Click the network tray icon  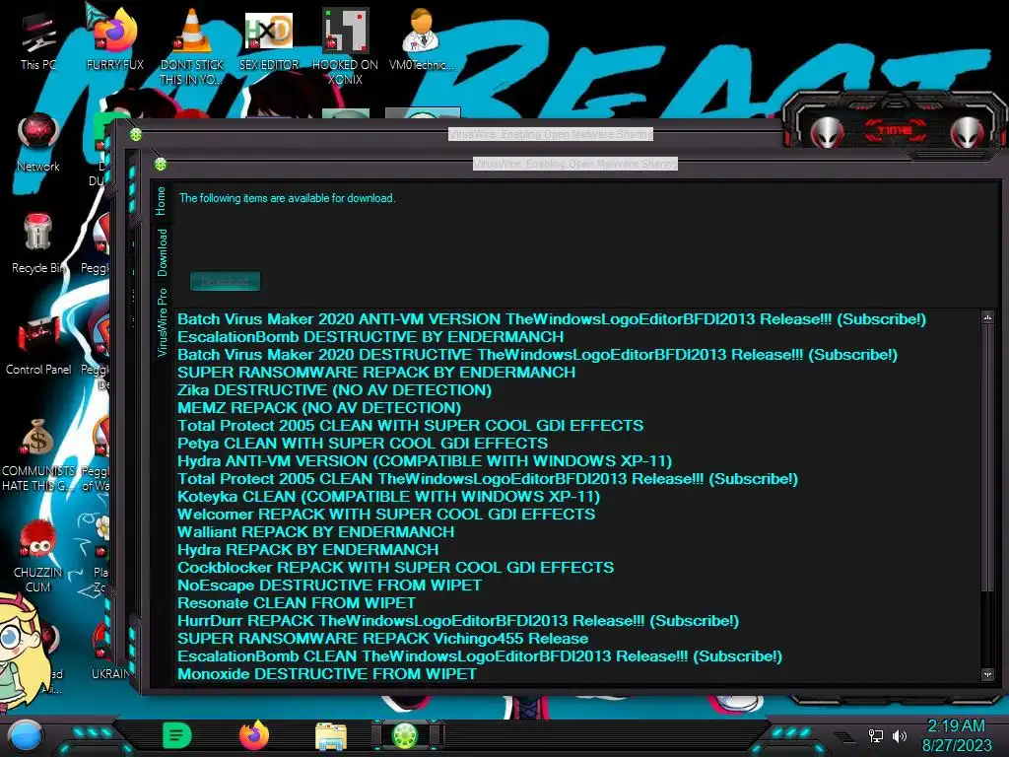(x=876, y=735)
